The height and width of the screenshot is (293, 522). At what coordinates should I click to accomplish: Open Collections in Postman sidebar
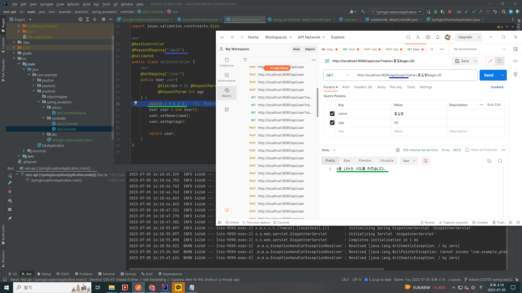point(227,62)
